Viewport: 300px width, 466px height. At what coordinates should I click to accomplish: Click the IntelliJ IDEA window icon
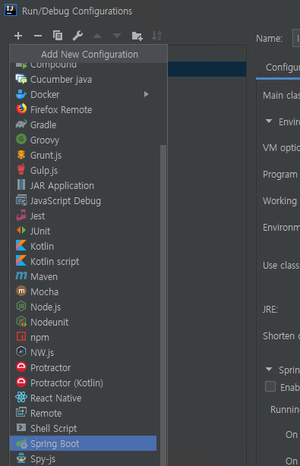click(11, 10)
